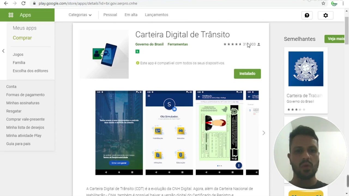Click the green L content rating badge

click(x=137, y=51)
